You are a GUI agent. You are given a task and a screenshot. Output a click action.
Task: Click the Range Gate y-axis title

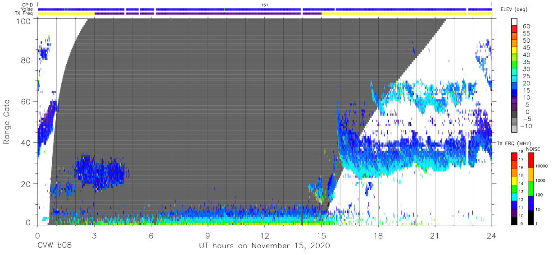7,122
